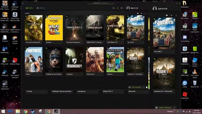Click the Insurgency label in bottom strip
Screen dimensions: 202x114
(81, 91)
